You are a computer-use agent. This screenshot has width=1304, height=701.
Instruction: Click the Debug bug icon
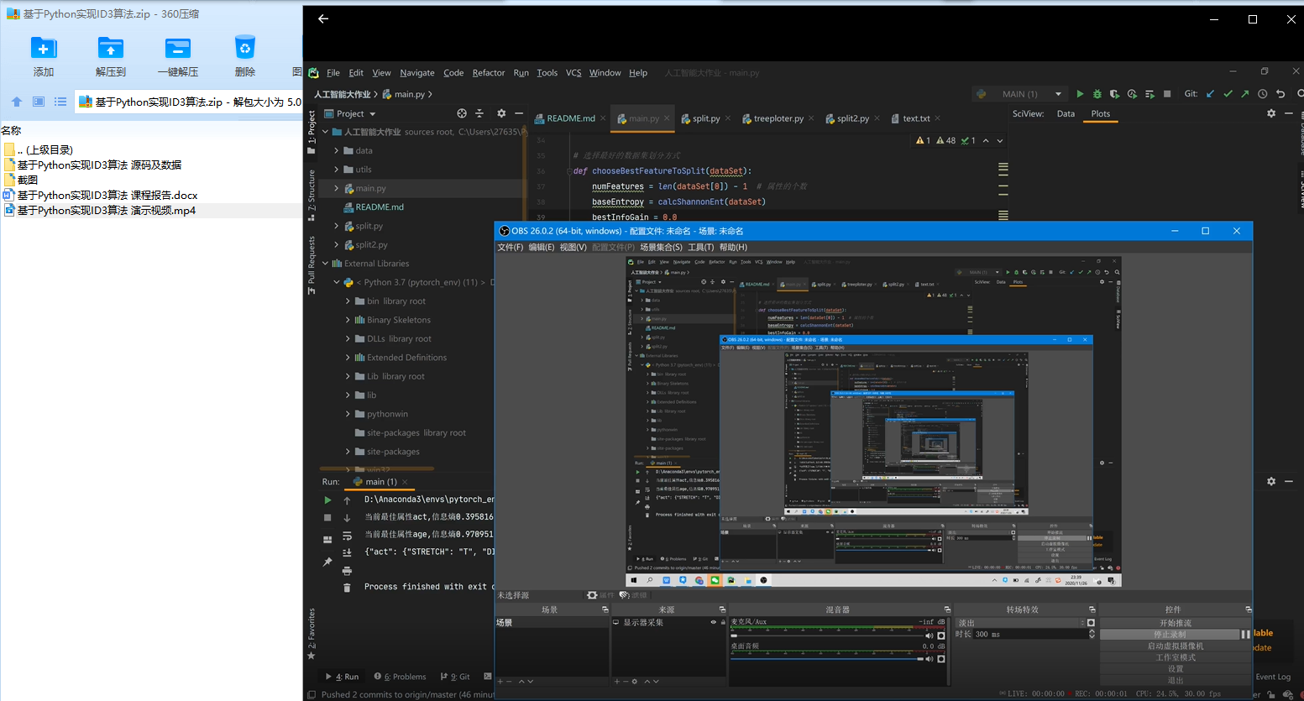(1097, 94)
